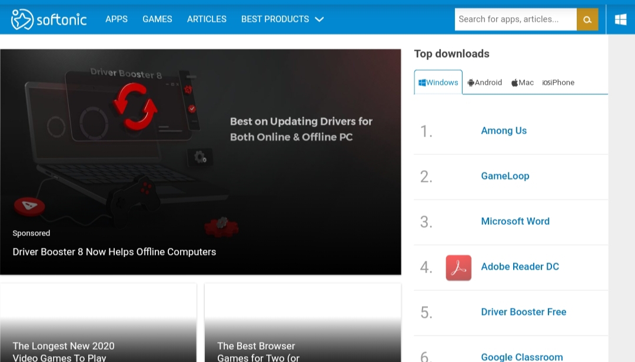Select the Windows tab in Top downloads
Image resolution: width=635 pixels, height=362 pixels.
[438, 82]
